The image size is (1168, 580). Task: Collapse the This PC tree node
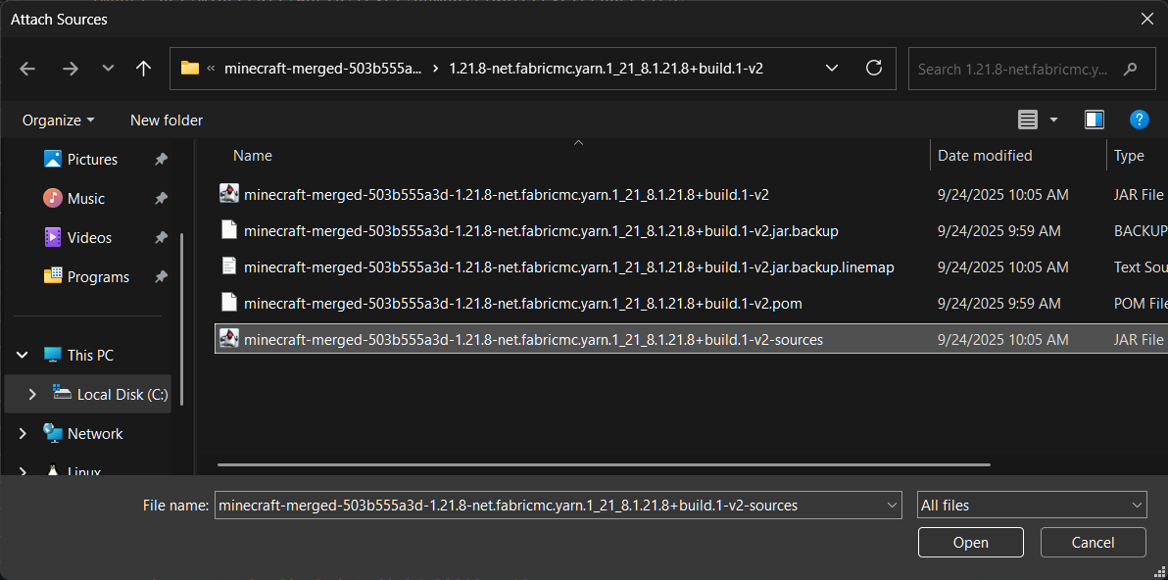pyautogui.click(x=22, y=354)
